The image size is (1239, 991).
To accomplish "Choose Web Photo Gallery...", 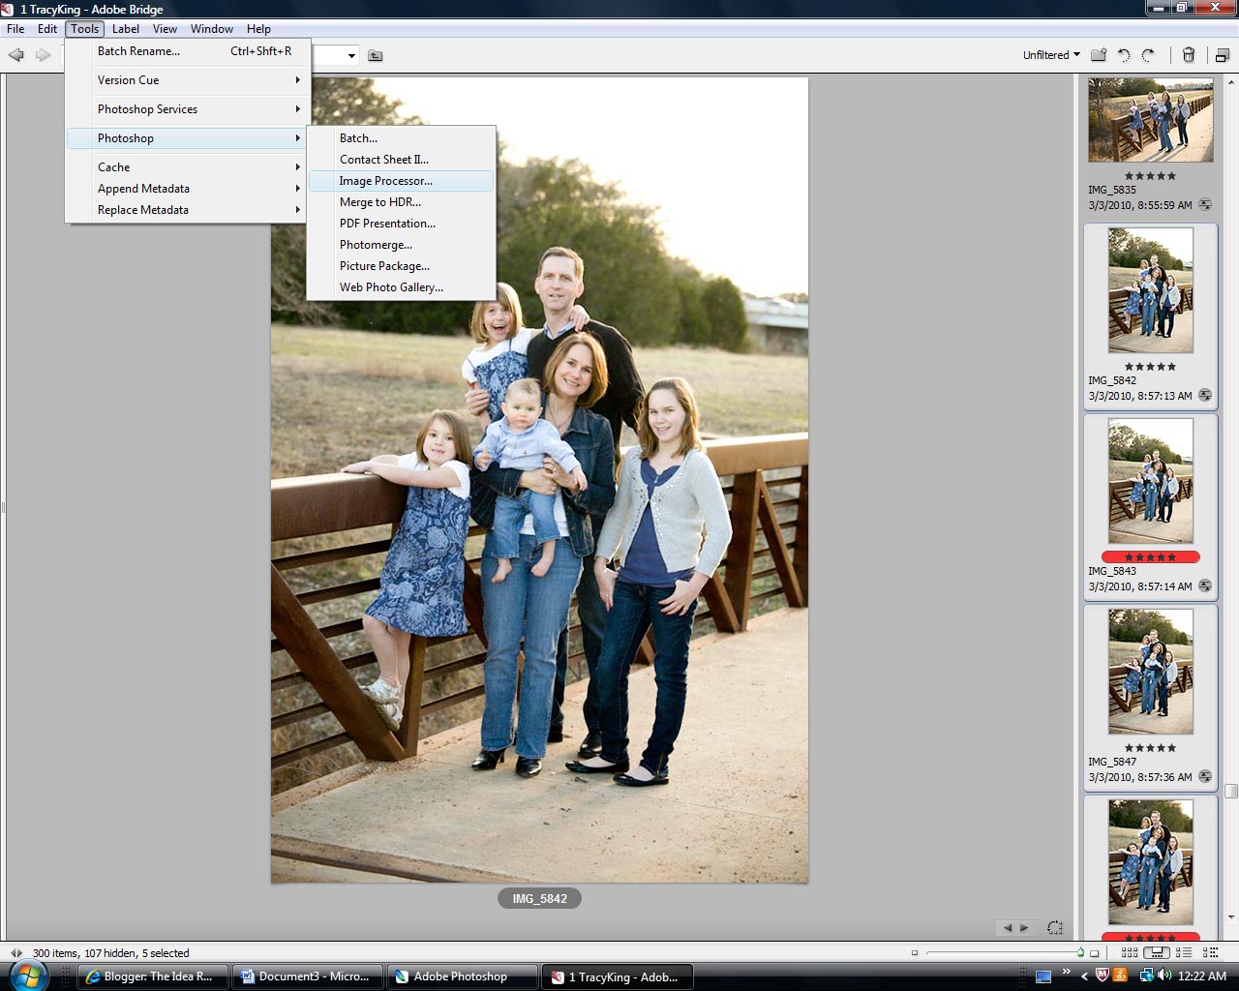I will (401, 287).
